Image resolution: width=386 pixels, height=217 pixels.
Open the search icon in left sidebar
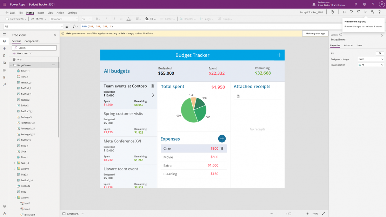tap(4, 84)
